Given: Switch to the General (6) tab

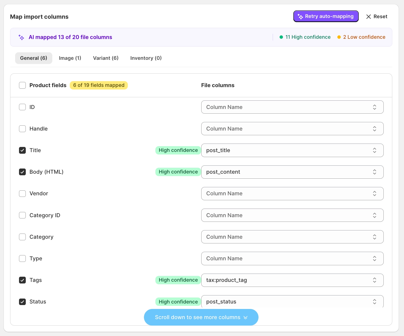Looking at the screenshot, I should 34,58.
